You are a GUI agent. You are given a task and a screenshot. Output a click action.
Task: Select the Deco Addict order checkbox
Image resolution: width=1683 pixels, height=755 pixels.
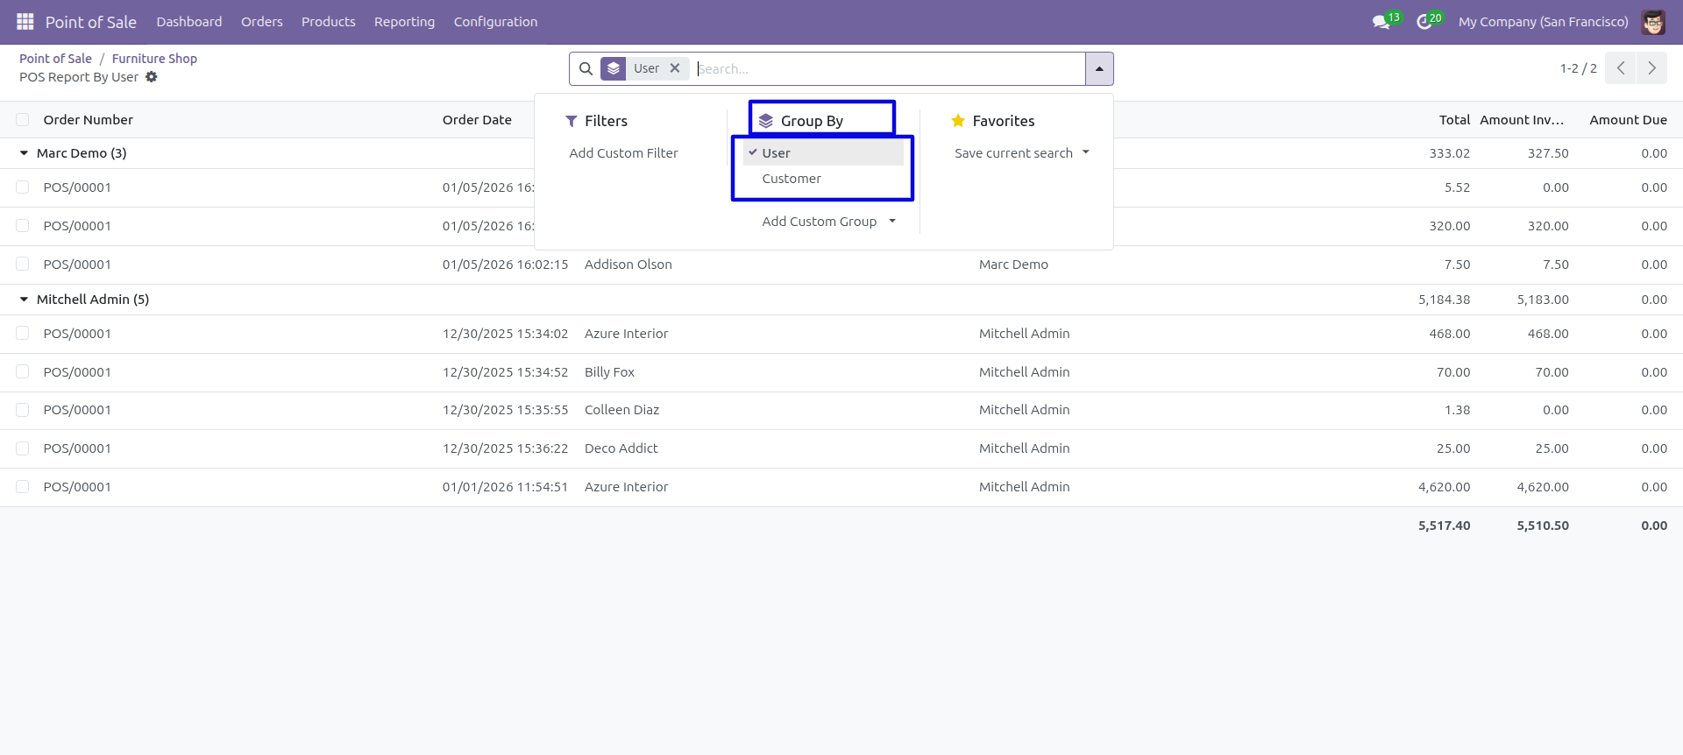(23, 448)
